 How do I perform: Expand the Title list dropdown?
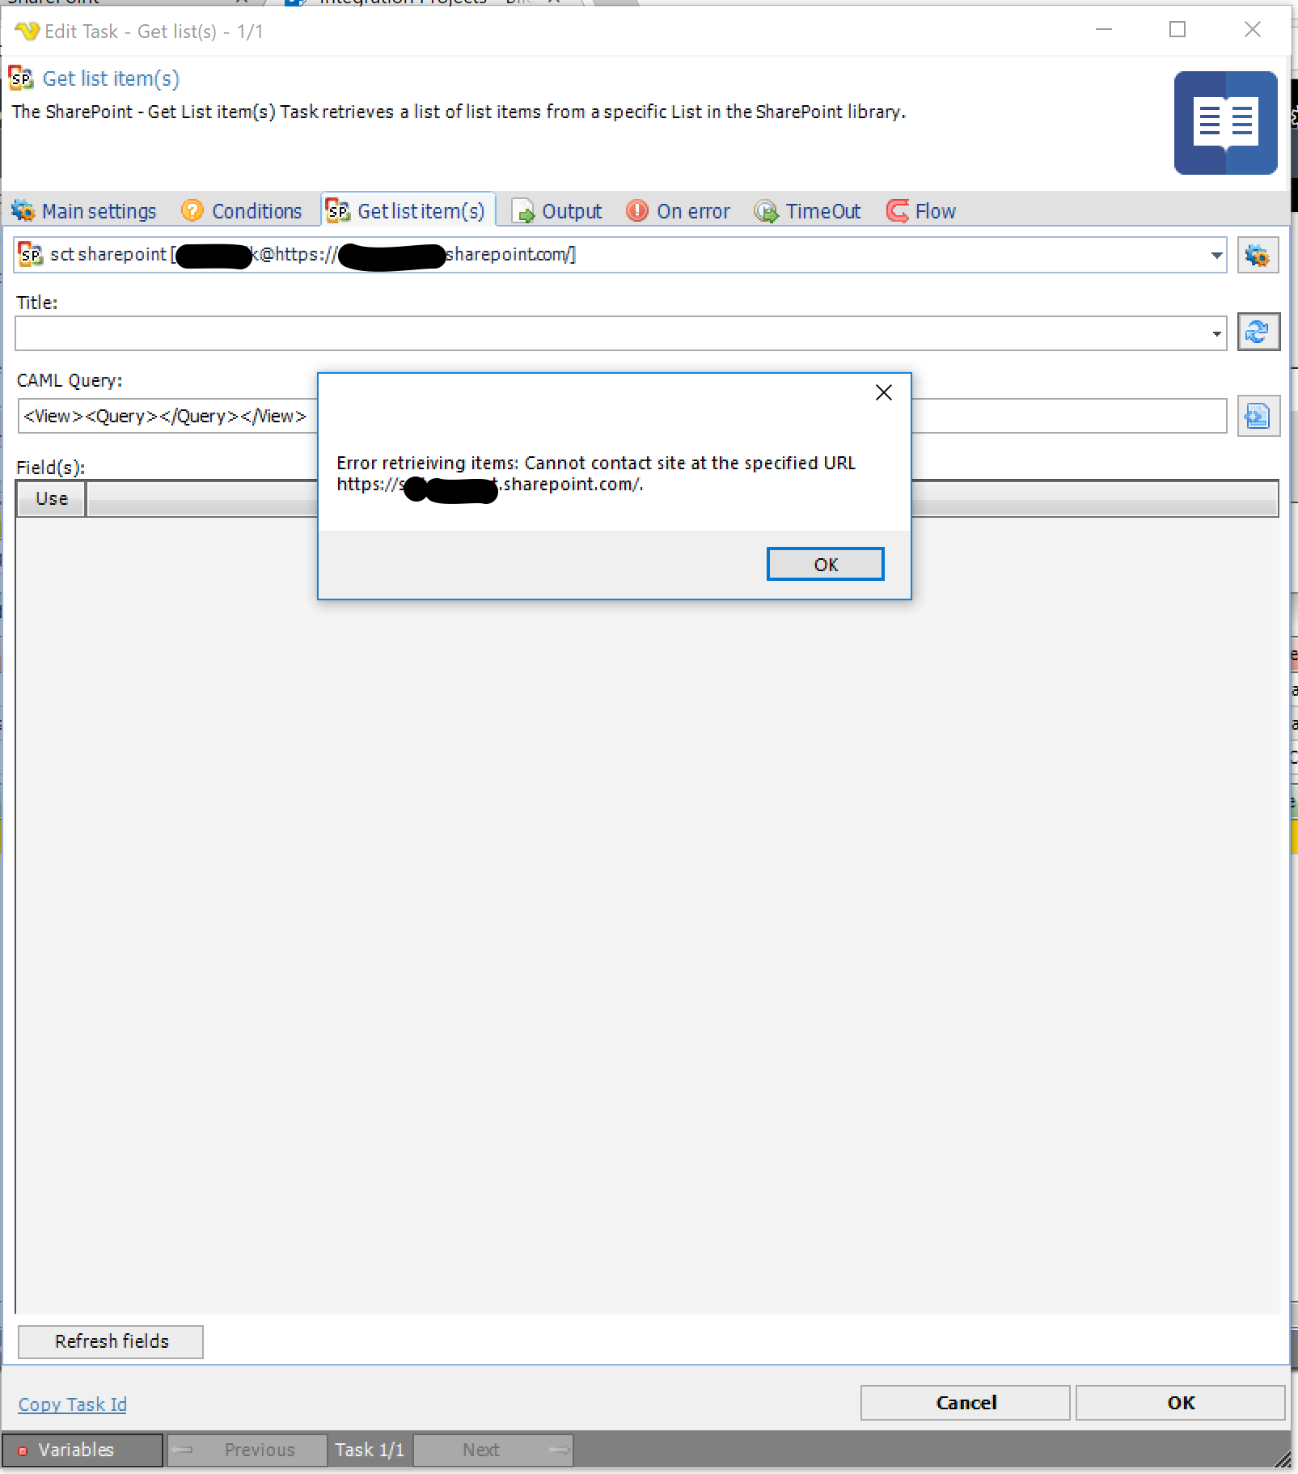click(x=1216, y=334)
